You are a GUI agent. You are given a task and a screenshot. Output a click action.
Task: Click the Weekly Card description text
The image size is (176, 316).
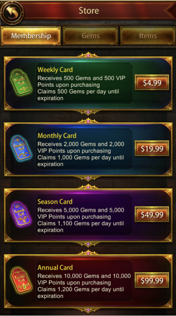point(81,88)
